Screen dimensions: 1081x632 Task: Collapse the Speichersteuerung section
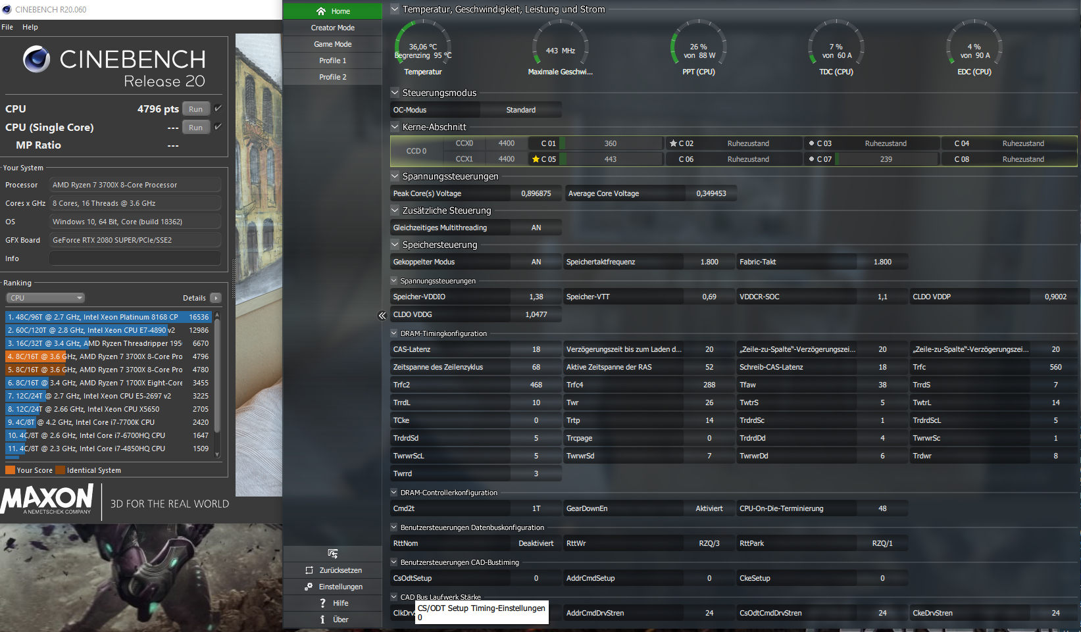[395, 245]
